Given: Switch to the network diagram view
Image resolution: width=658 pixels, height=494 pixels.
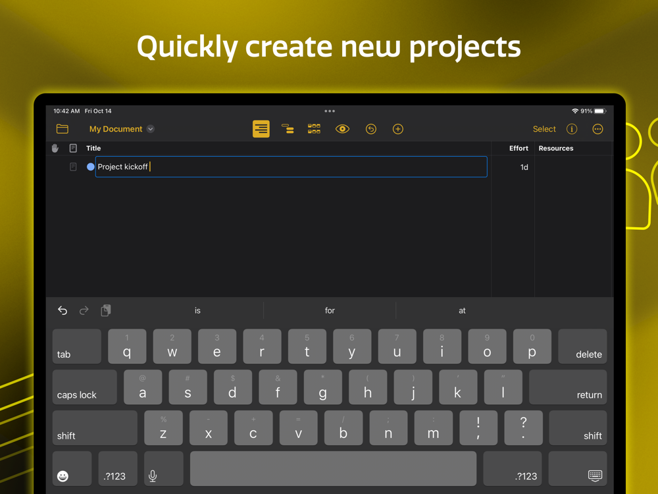Looking at the screenshot, I should click(x=314, y=129).
